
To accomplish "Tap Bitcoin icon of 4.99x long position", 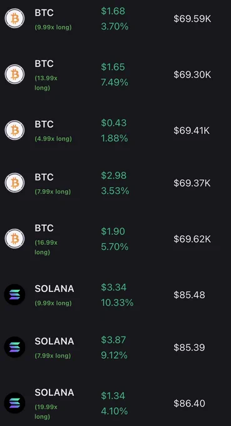I will [14, 130].
